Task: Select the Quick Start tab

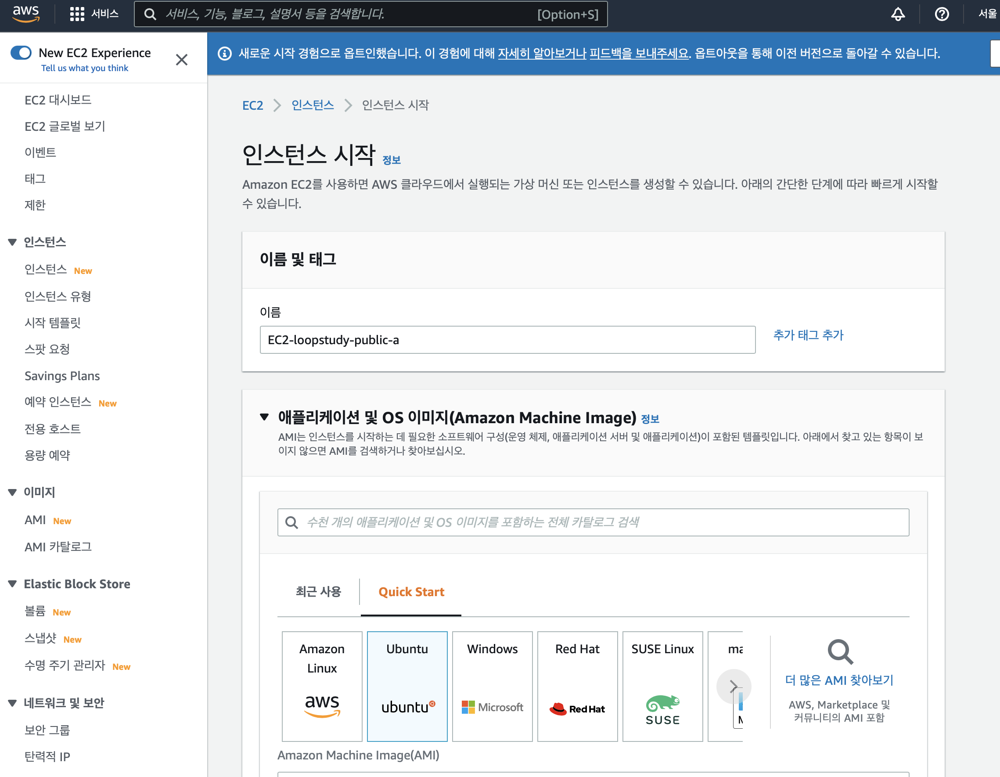Action: coord(411,592)
